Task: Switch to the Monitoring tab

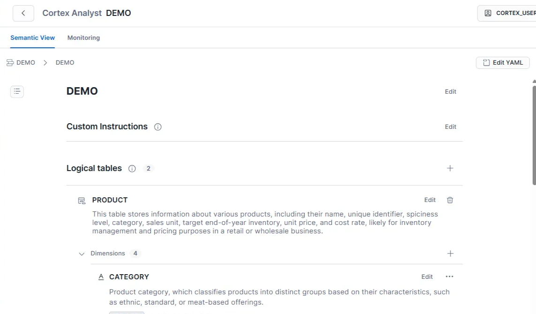Action: 83,37
